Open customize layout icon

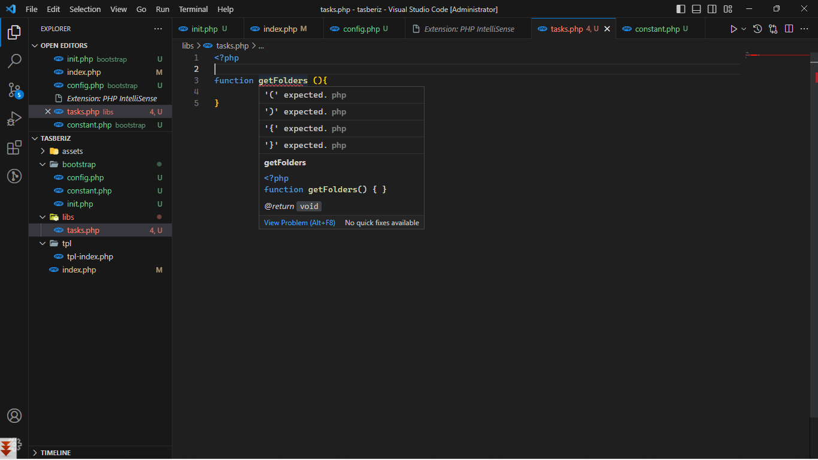pos(728,9)
